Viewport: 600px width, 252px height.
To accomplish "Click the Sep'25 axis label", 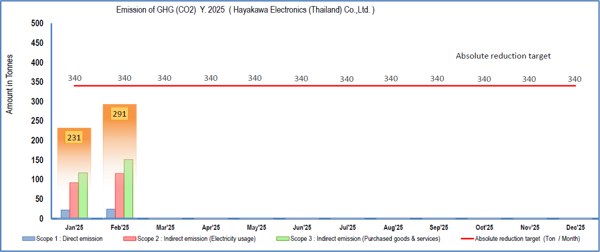I will click(439, 228).
